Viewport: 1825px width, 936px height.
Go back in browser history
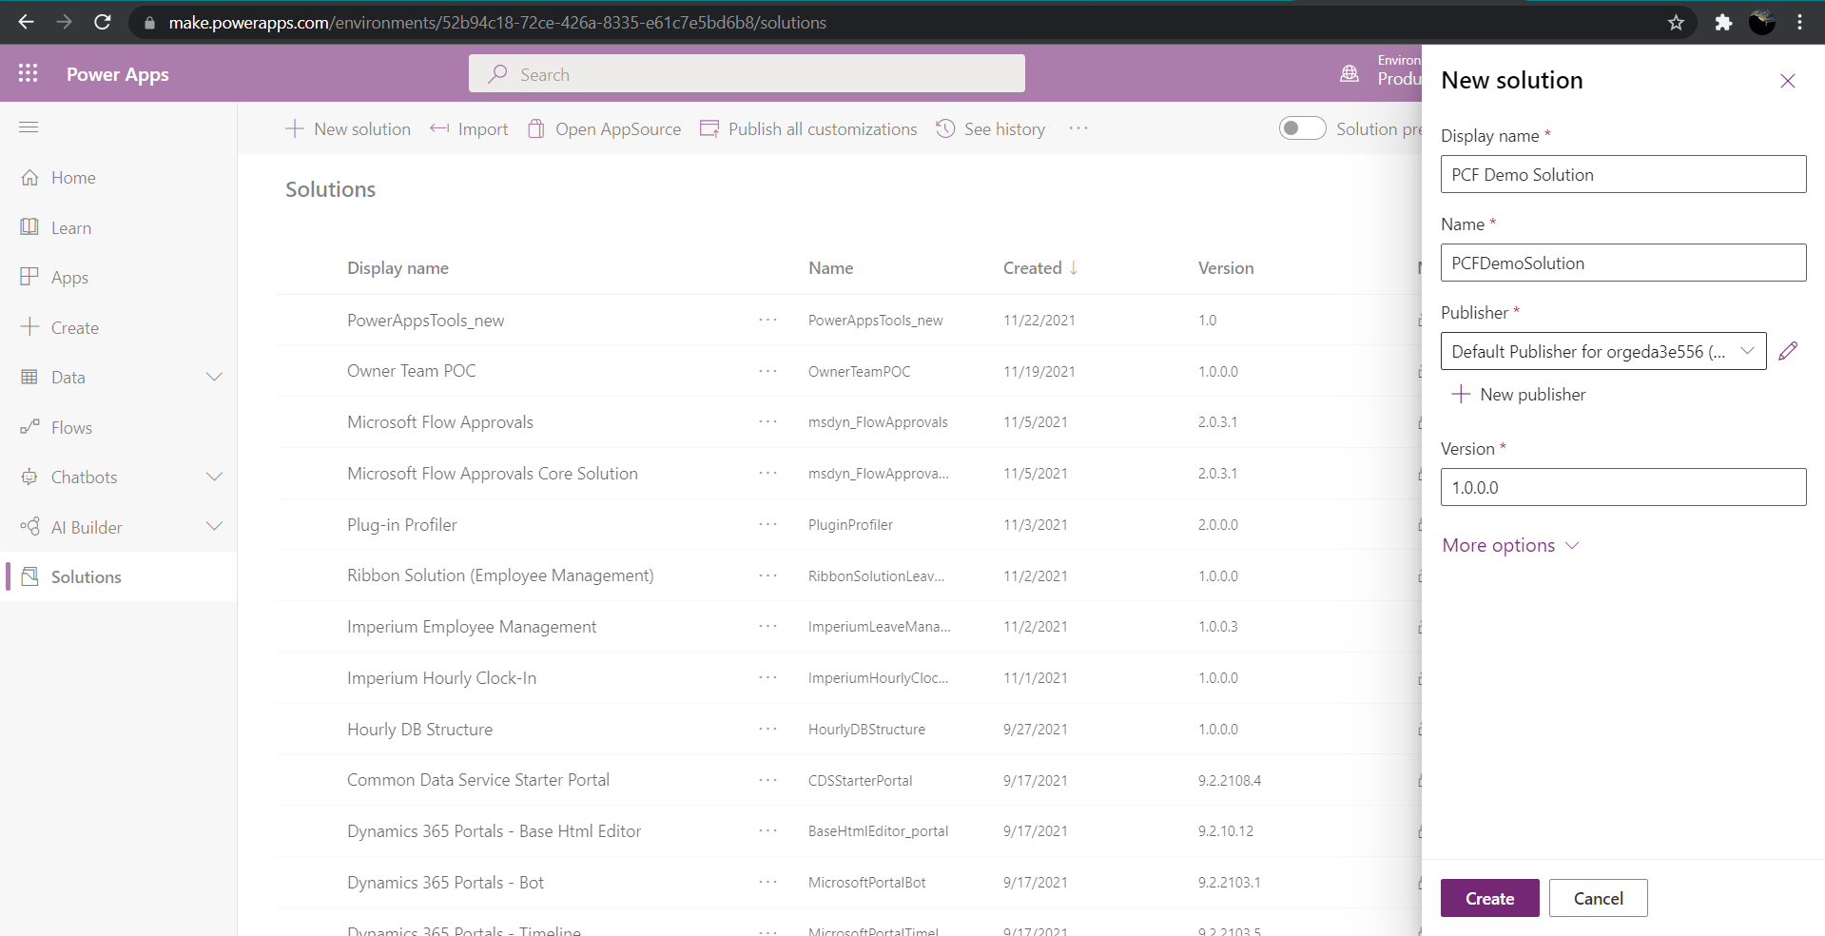pyautogui.click(x=26, y=22)
